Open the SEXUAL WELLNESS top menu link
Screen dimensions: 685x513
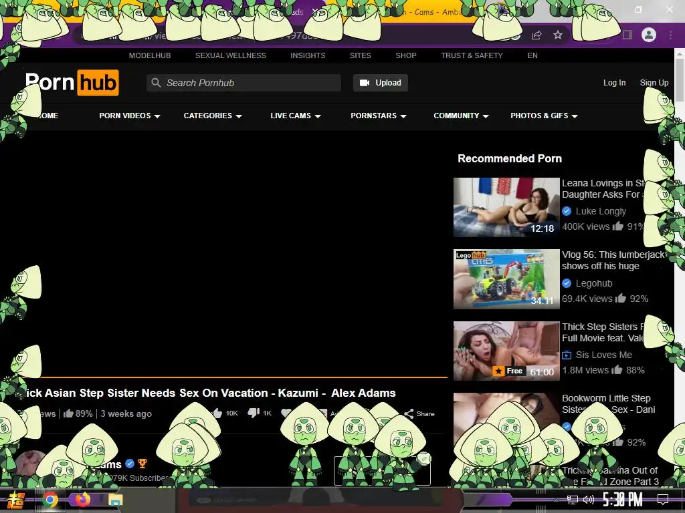point(231,55)
